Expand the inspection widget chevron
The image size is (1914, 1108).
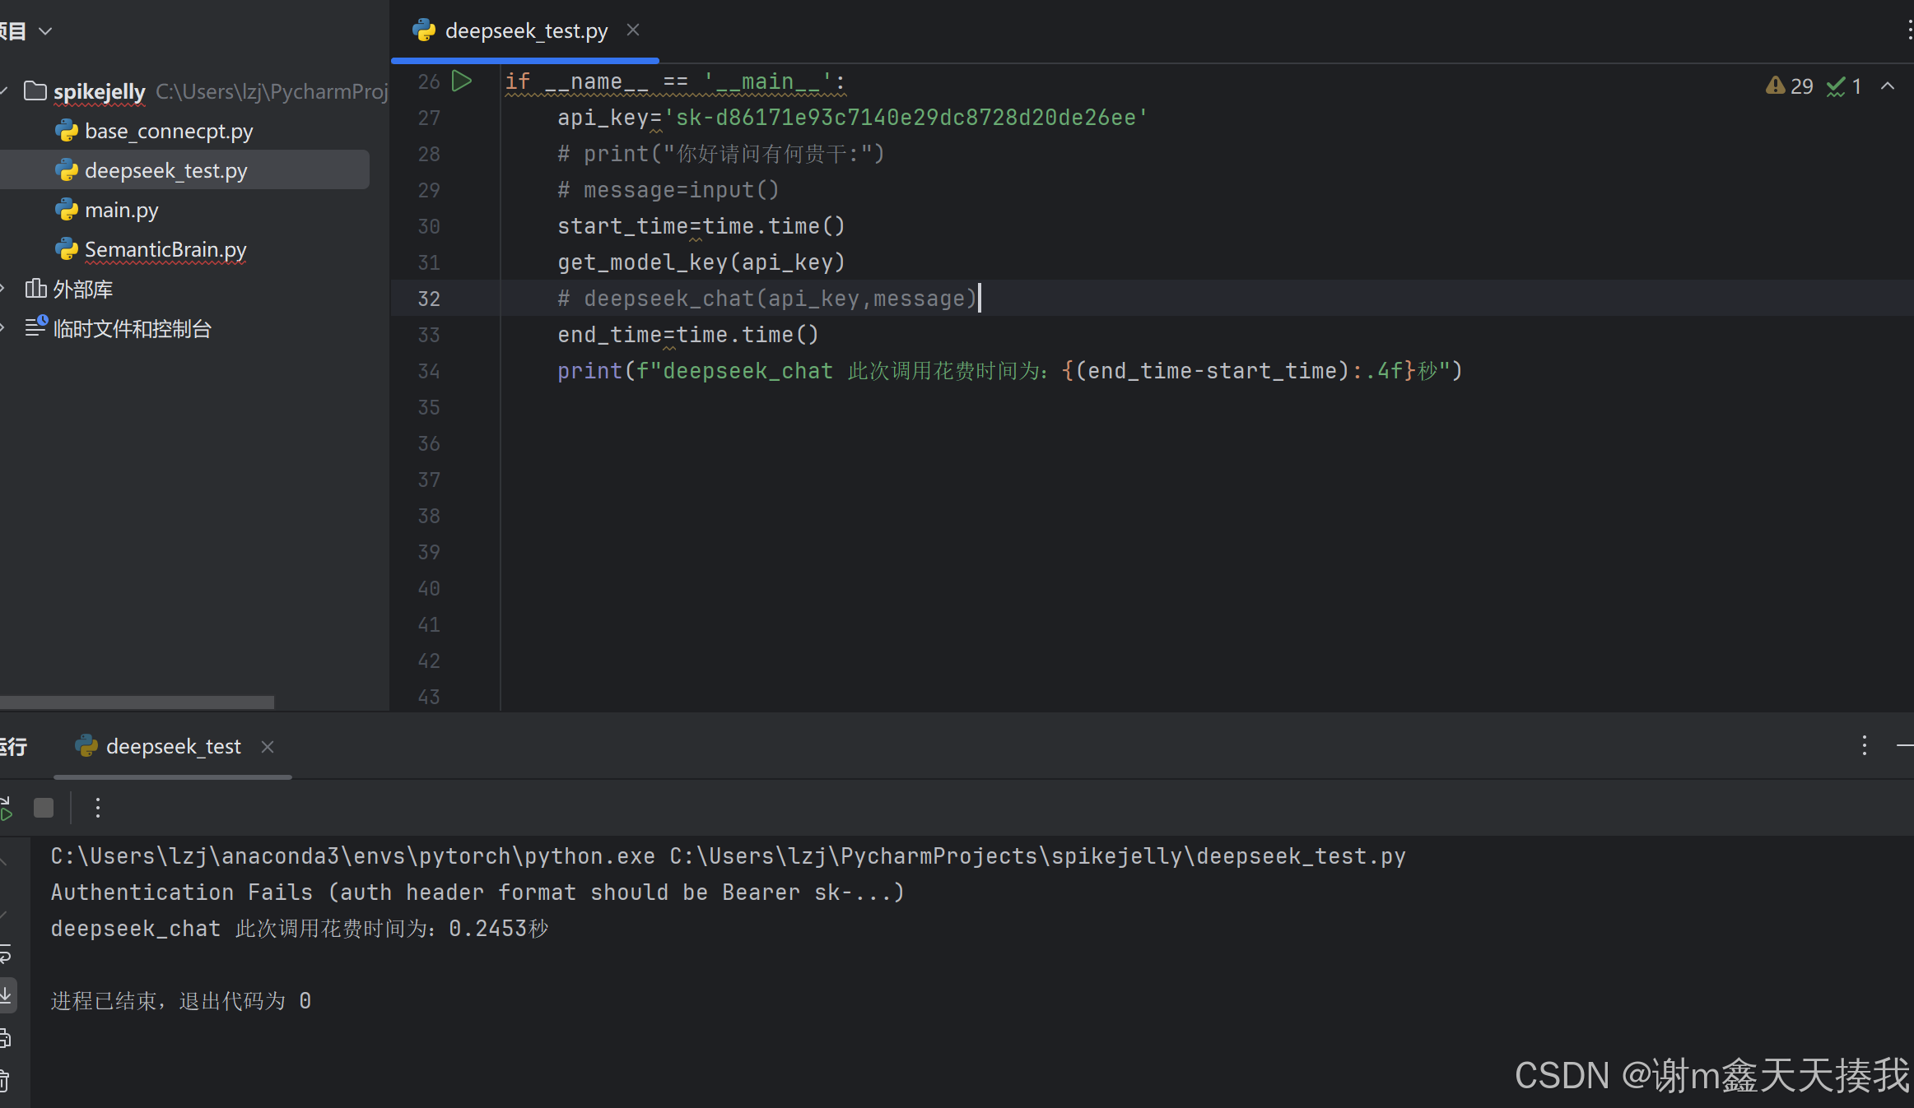pos(1888,86)
